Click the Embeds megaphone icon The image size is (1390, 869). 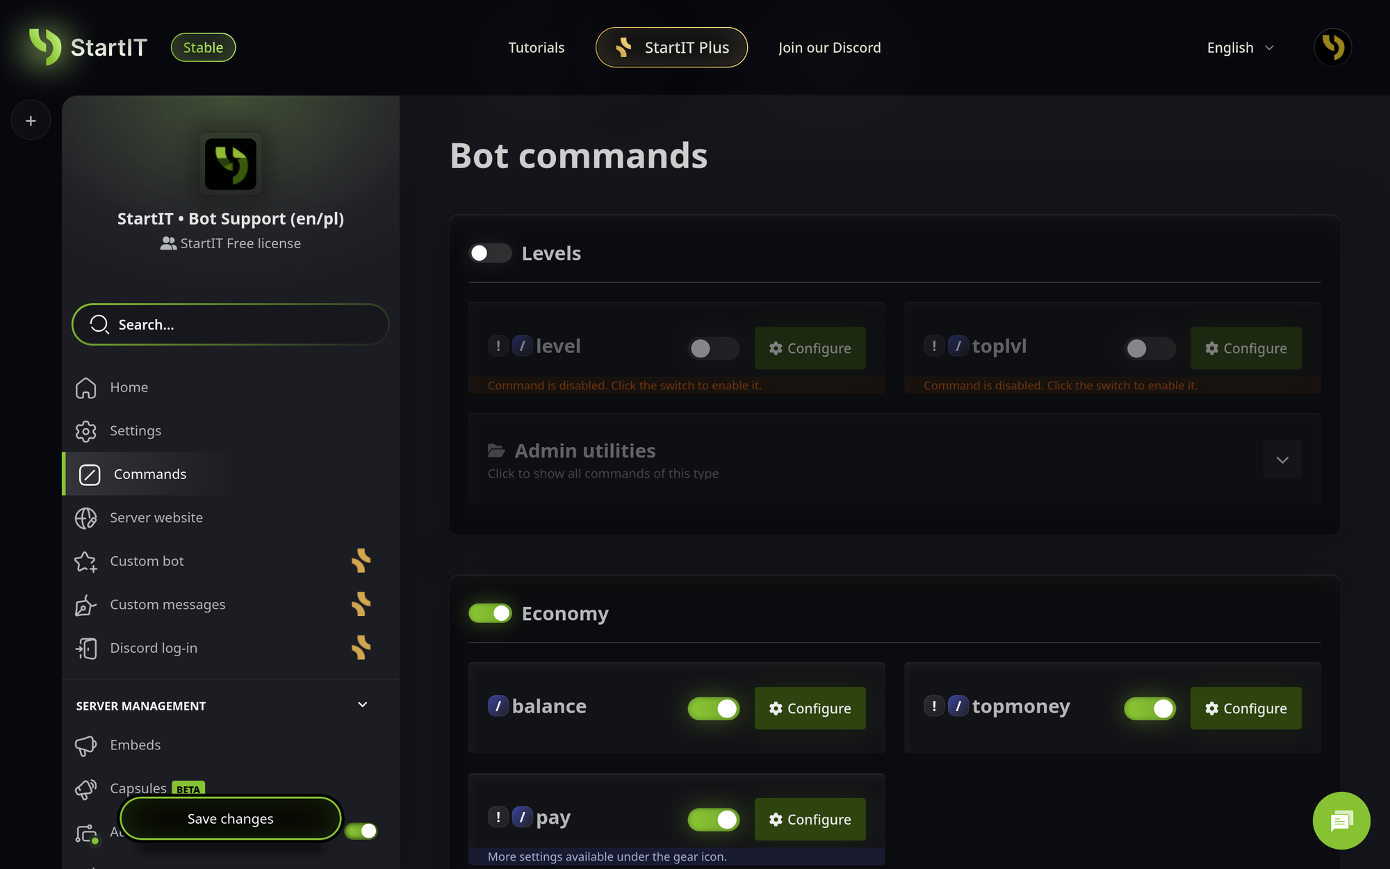(86, 745)
